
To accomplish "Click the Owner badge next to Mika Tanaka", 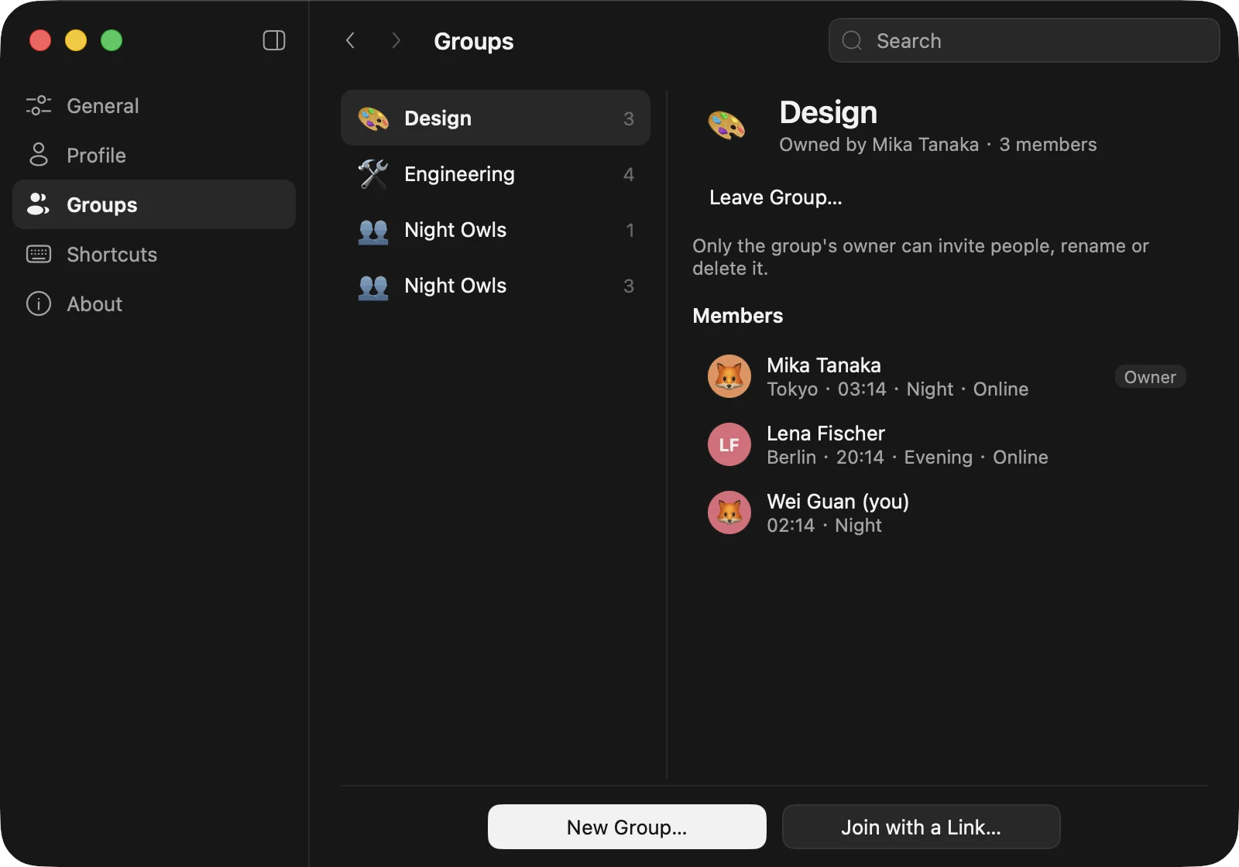I will [1150, 377].
